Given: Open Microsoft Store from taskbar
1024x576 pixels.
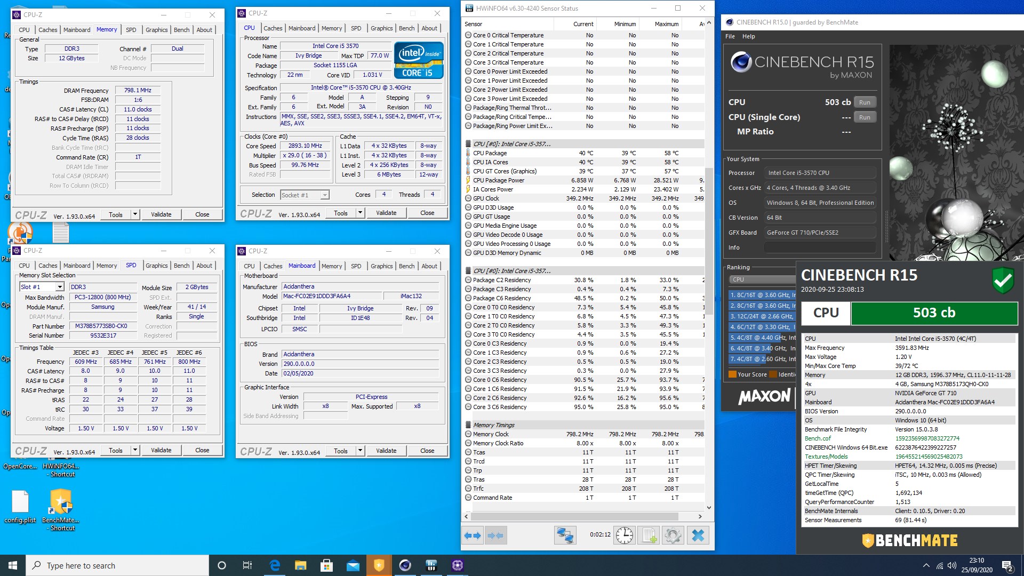Looking at the screenshot, I should [327, 565].
